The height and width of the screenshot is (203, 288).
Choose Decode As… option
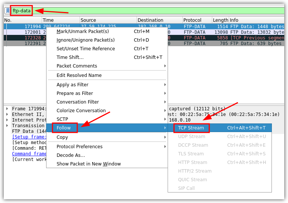coord(70,155)
